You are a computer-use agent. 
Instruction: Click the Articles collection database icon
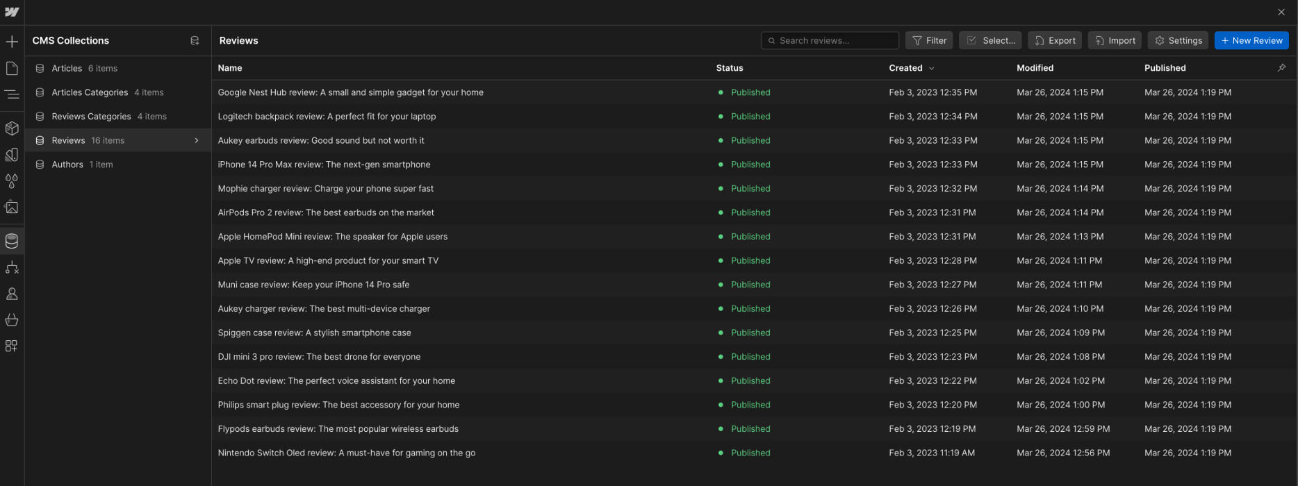(x=40, y=68)
